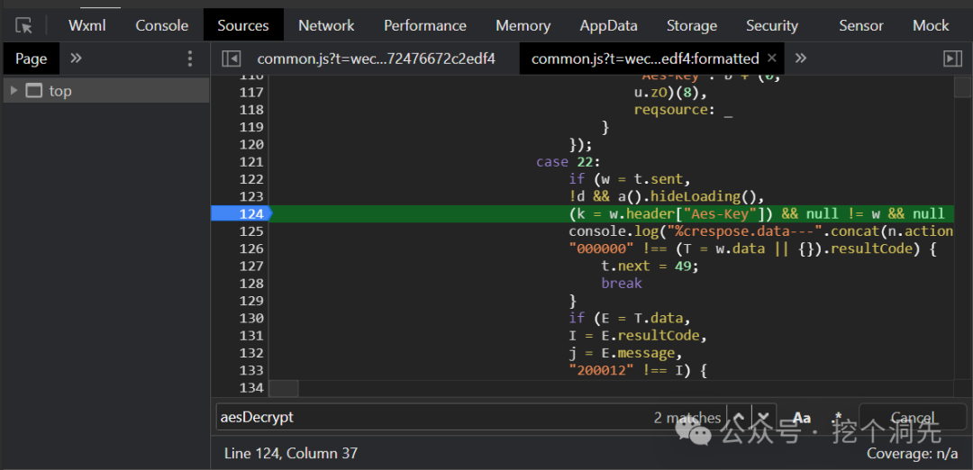Show more open file tabs chevron
The height and width of the screenshot is (470, 973).
point(800,59)
